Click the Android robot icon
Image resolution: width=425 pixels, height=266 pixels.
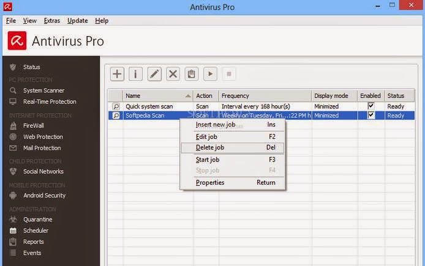(x=13, y=196)
